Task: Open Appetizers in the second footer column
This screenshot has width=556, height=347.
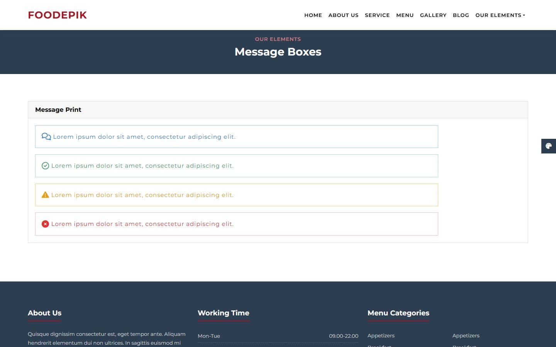Action: pyautogui.click(x=466, y=336)
